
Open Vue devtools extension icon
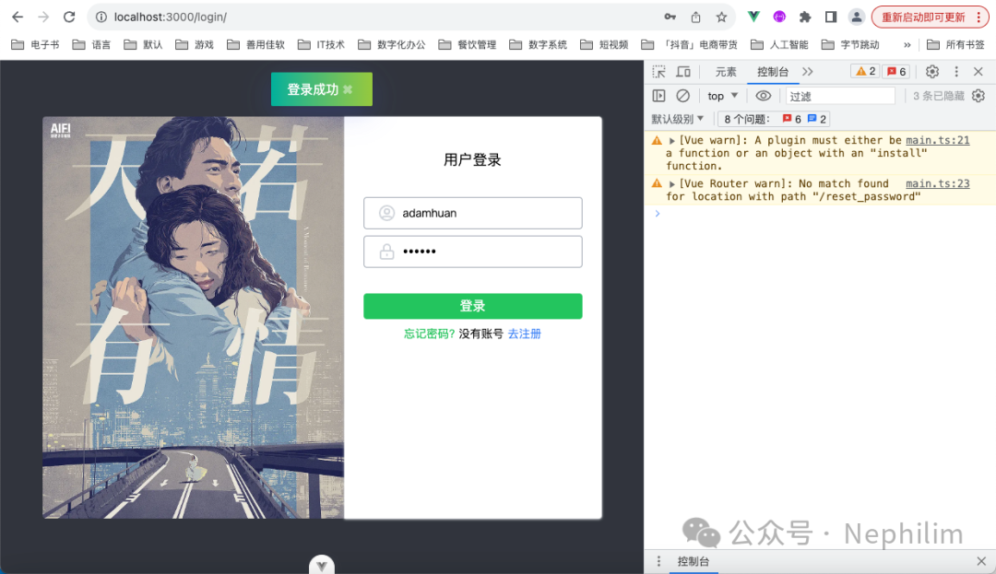pyautogui.click(x=753, y=18)
